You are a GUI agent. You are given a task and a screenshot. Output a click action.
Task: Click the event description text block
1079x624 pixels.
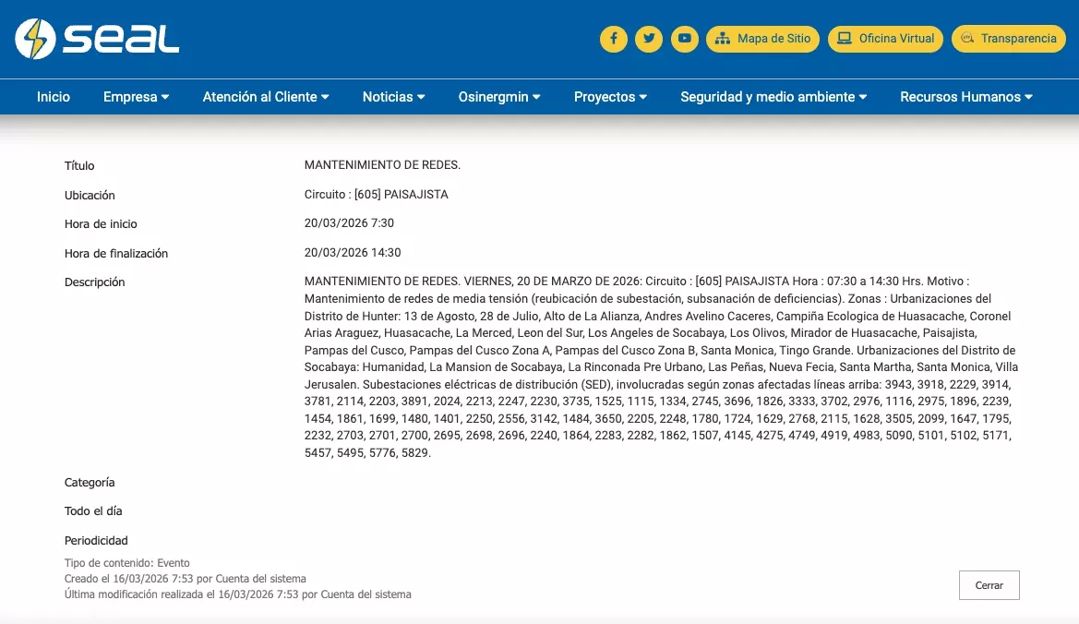(x=660, y=367)
